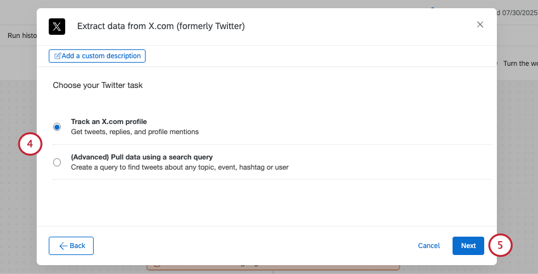Click the 'Choose your Twitter task' heading

pos(97,85)
